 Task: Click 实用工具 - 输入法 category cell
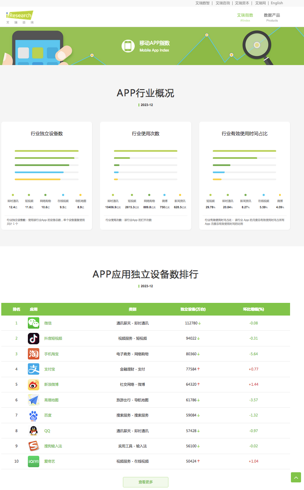pyautogui.click(x=133, y=446)
